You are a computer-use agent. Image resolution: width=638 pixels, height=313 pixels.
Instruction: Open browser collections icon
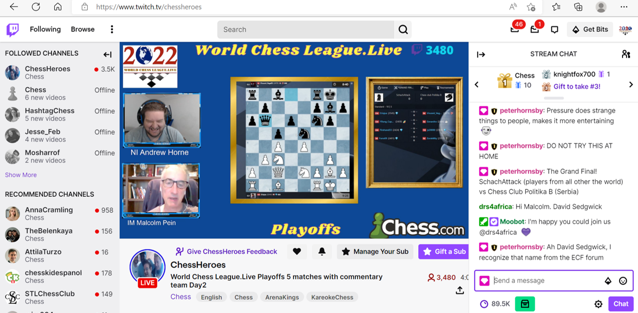coord(578,7)
